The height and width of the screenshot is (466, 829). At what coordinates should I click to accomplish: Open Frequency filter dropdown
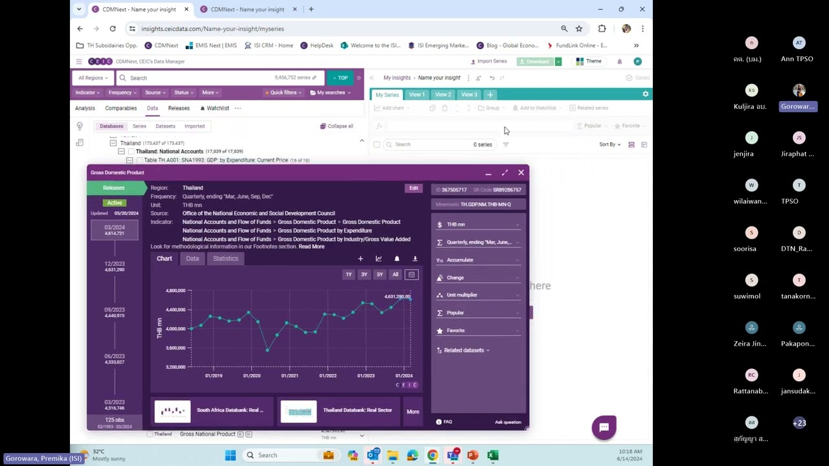122,93
